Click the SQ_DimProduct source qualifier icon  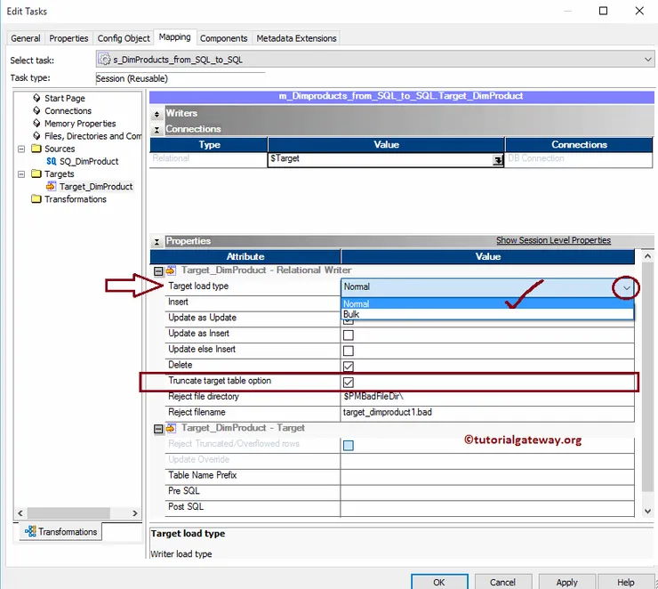coord(52,161)
